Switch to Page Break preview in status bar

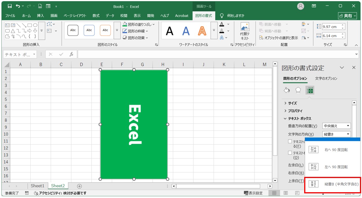297,193
